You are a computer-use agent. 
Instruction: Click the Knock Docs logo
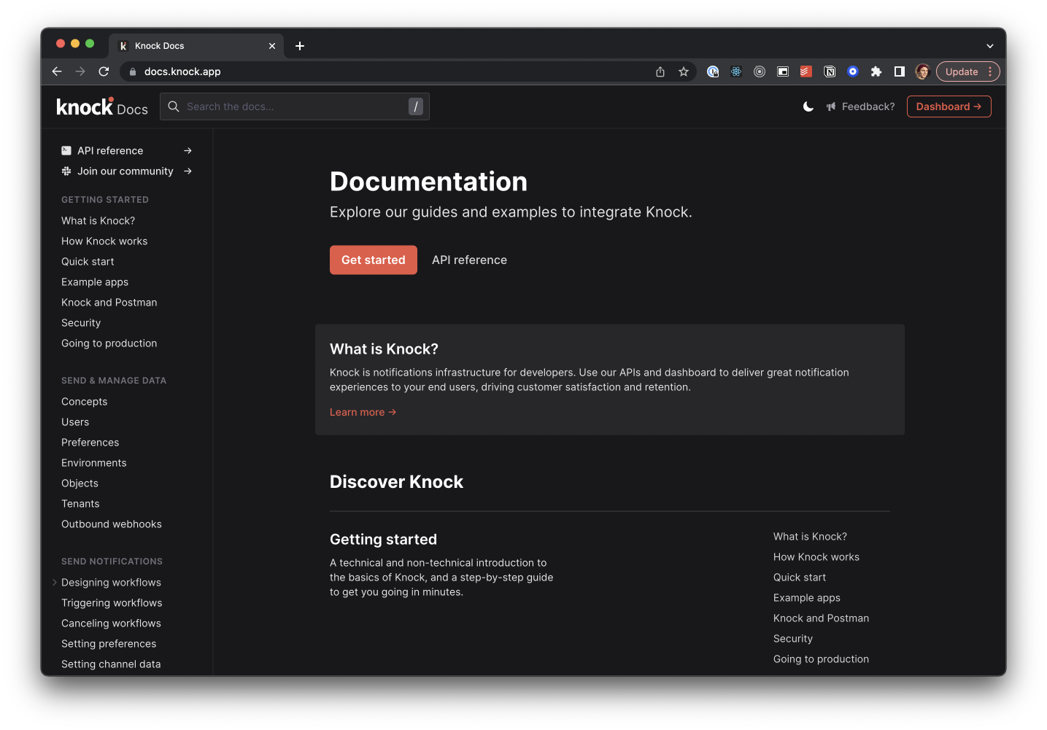pyautogui.click(x=101, y=106)
